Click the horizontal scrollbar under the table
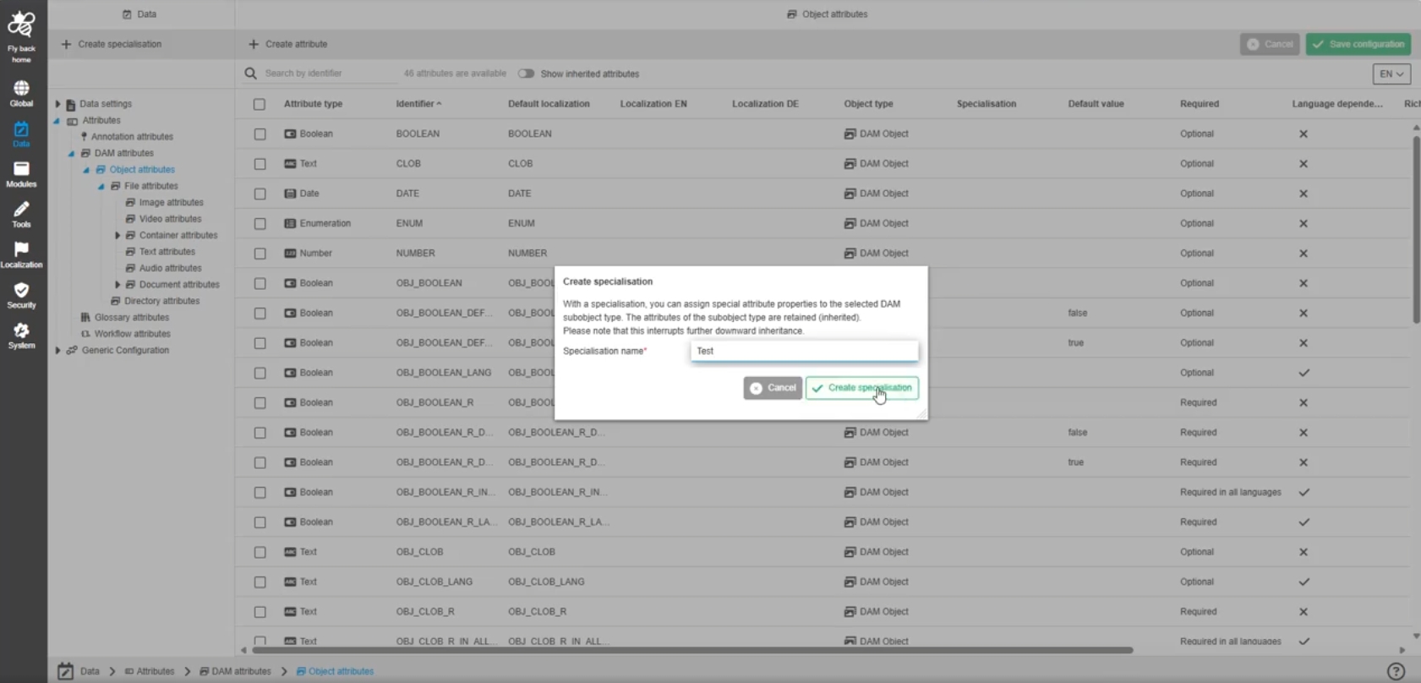This screenshot has height=683, width=1421. coord(691,650)
